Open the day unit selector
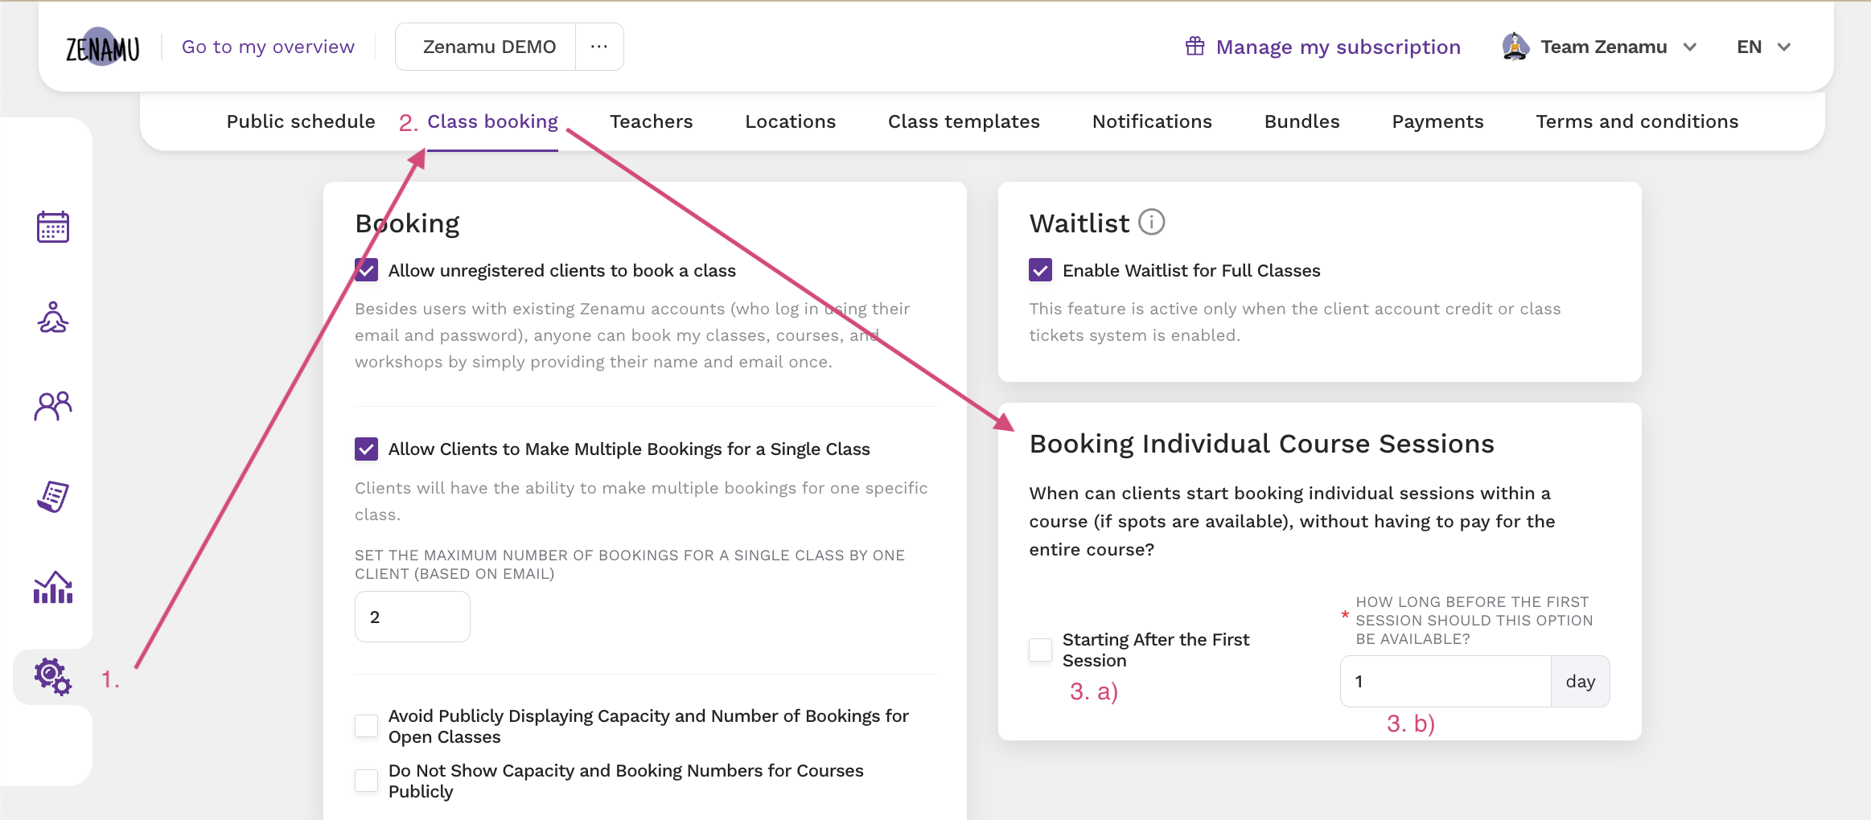The height and width of the screenshot is (820, 1871). click(x=1581, y=682)
